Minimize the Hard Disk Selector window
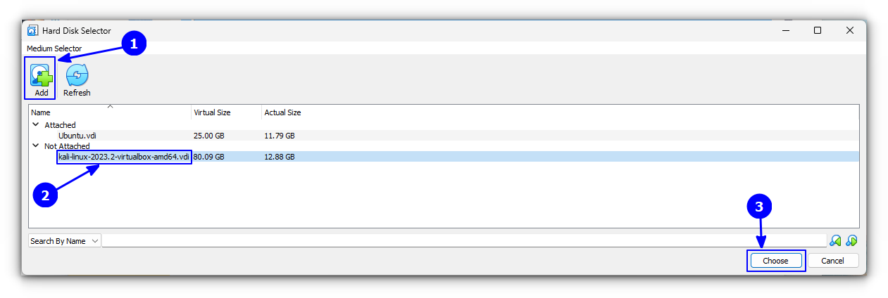This screenshot has height=298, width=888. [785, 30]
